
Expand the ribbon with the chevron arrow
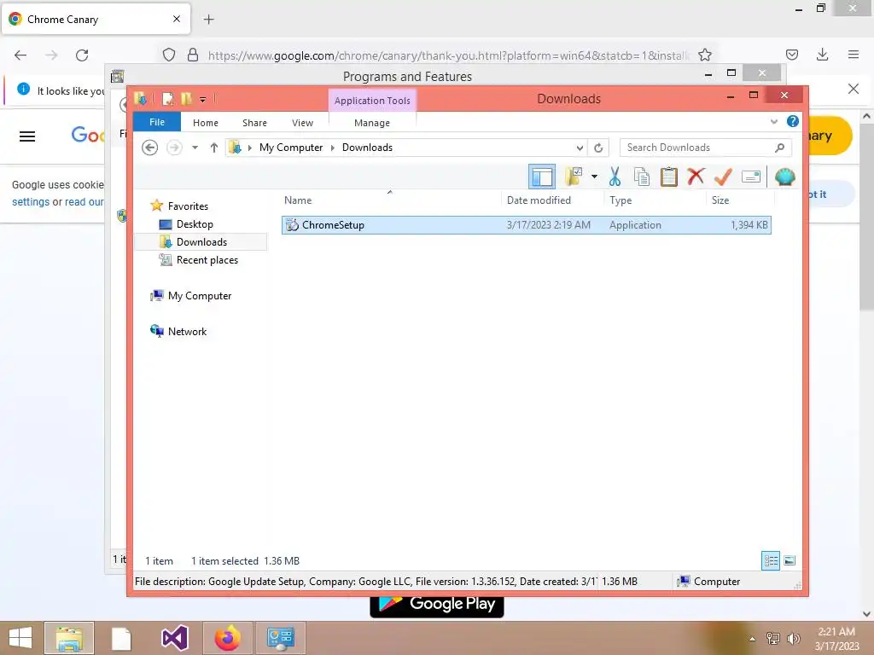(x=773, y=121)
